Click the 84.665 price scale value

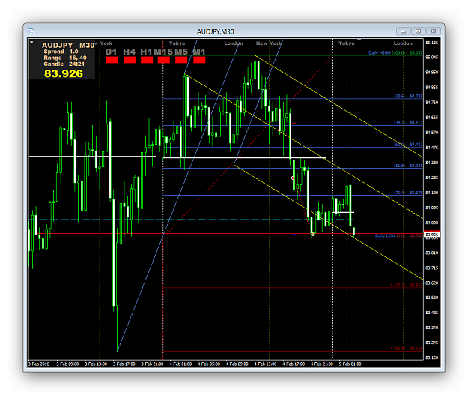(x=431, y=118)
